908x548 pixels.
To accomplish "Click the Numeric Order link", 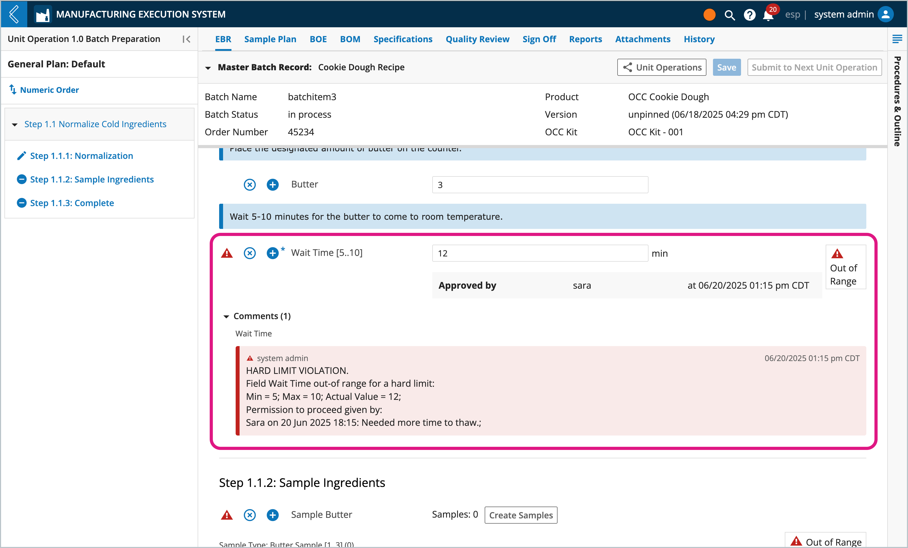I will point(49,90).
